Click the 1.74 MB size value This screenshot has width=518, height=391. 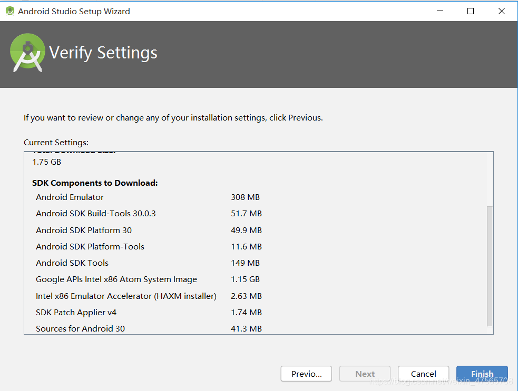pyautogui.click(x=246, y=312)
